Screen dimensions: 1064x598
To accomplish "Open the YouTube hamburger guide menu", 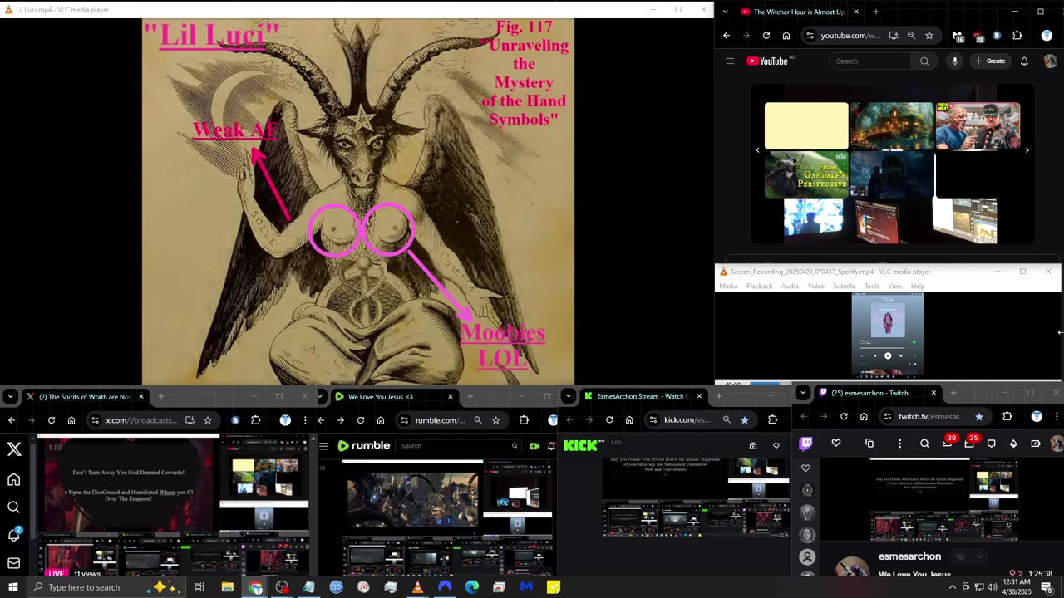I will 730,61.
